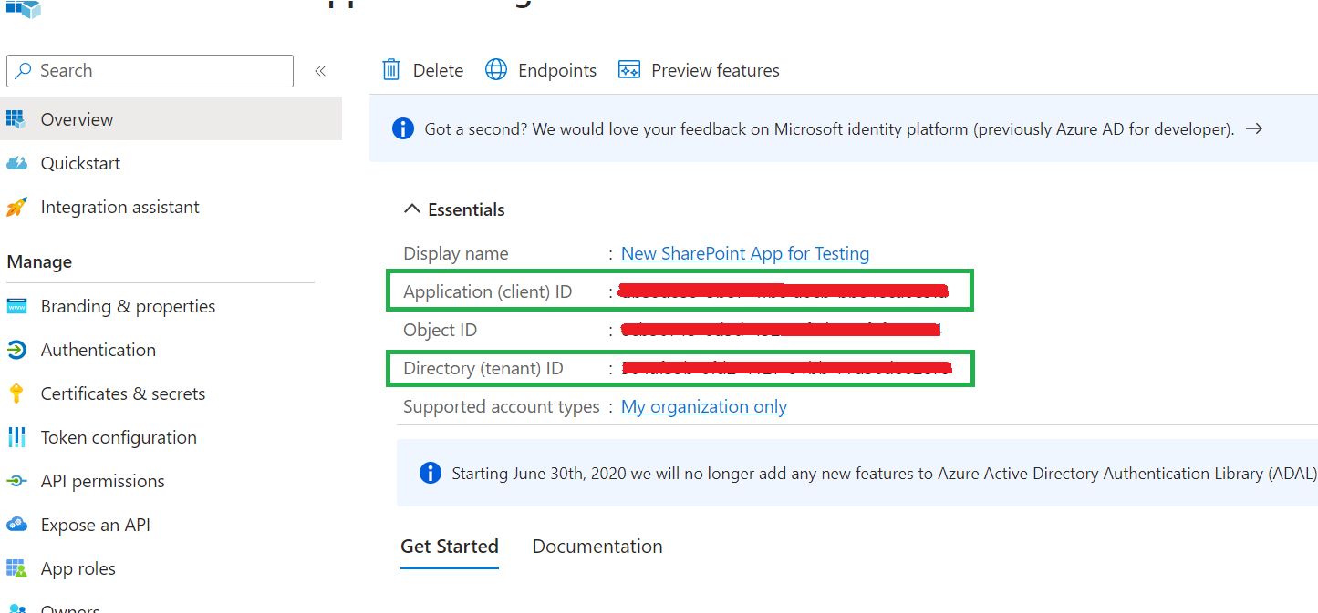Screen dimensions: 1318x613
Task: Click the ADAL notice info icon
Action: tap(430, 474)
